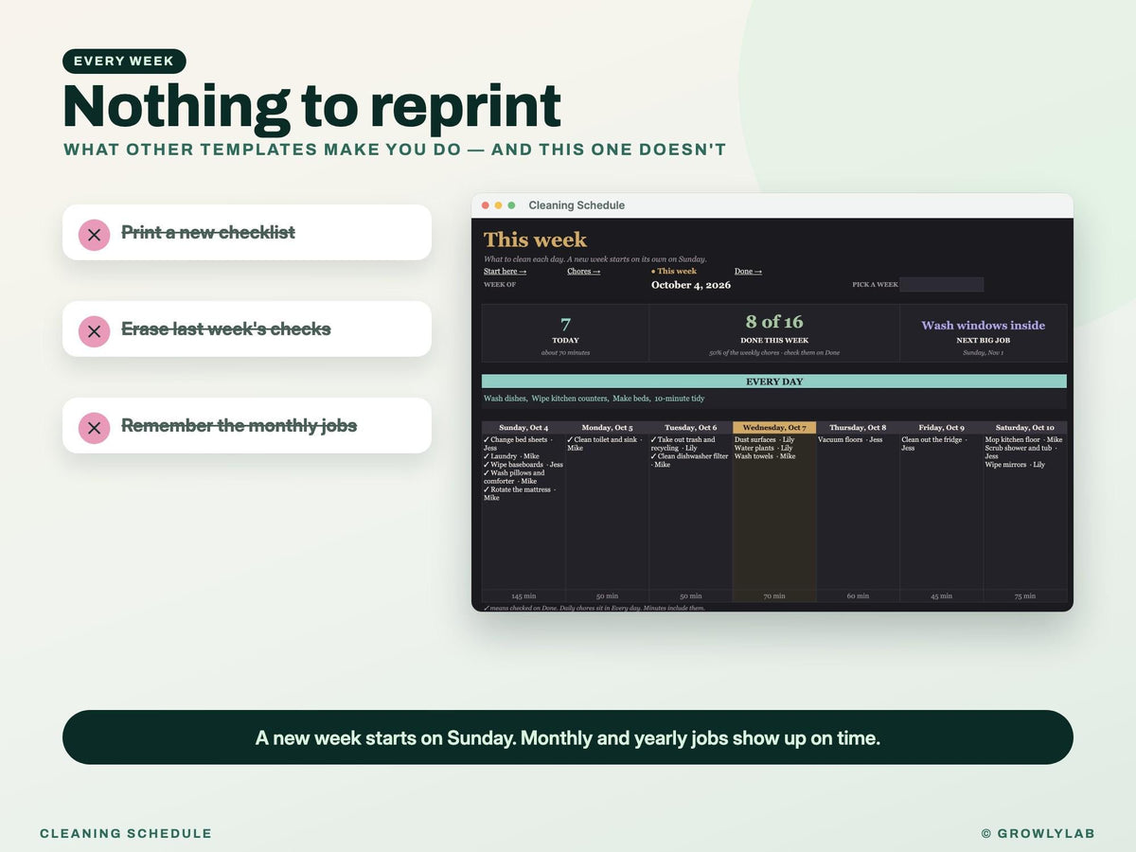Viewport: 1136px width, 852px height.
Task: Select the "Saturday, Oct 10" column header
Action: [1024, 428]
